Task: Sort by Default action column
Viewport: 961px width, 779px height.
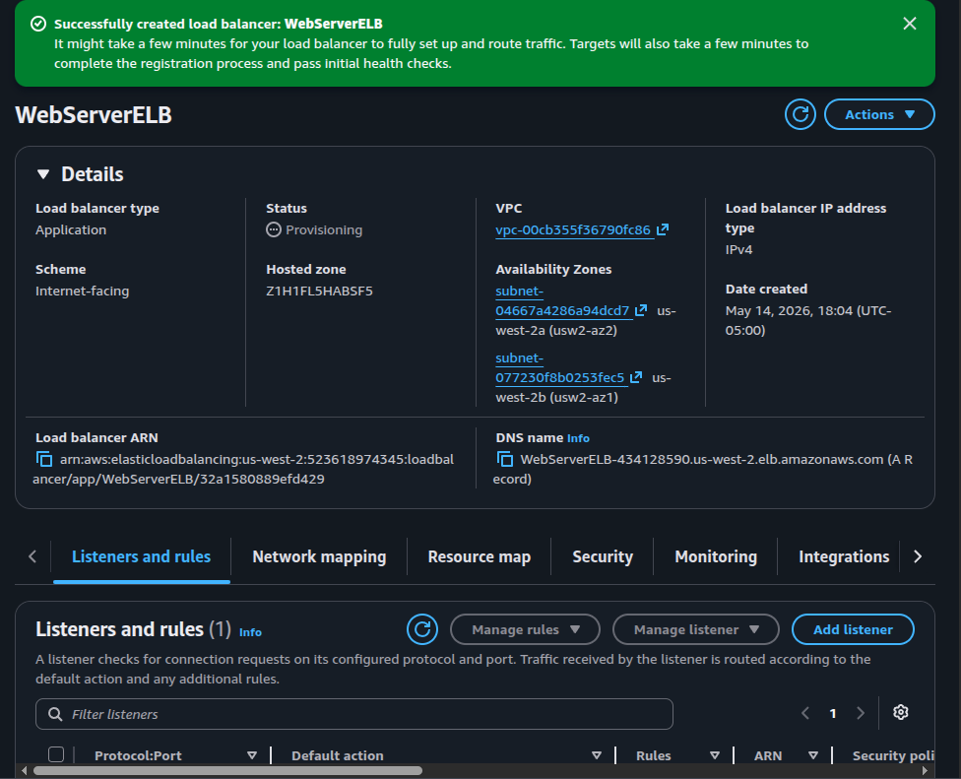Action: (x=597, y=755)
